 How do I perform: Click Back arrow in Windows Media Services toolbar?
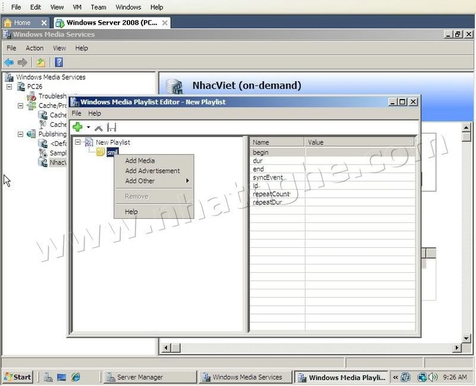[x=9, y=63]
